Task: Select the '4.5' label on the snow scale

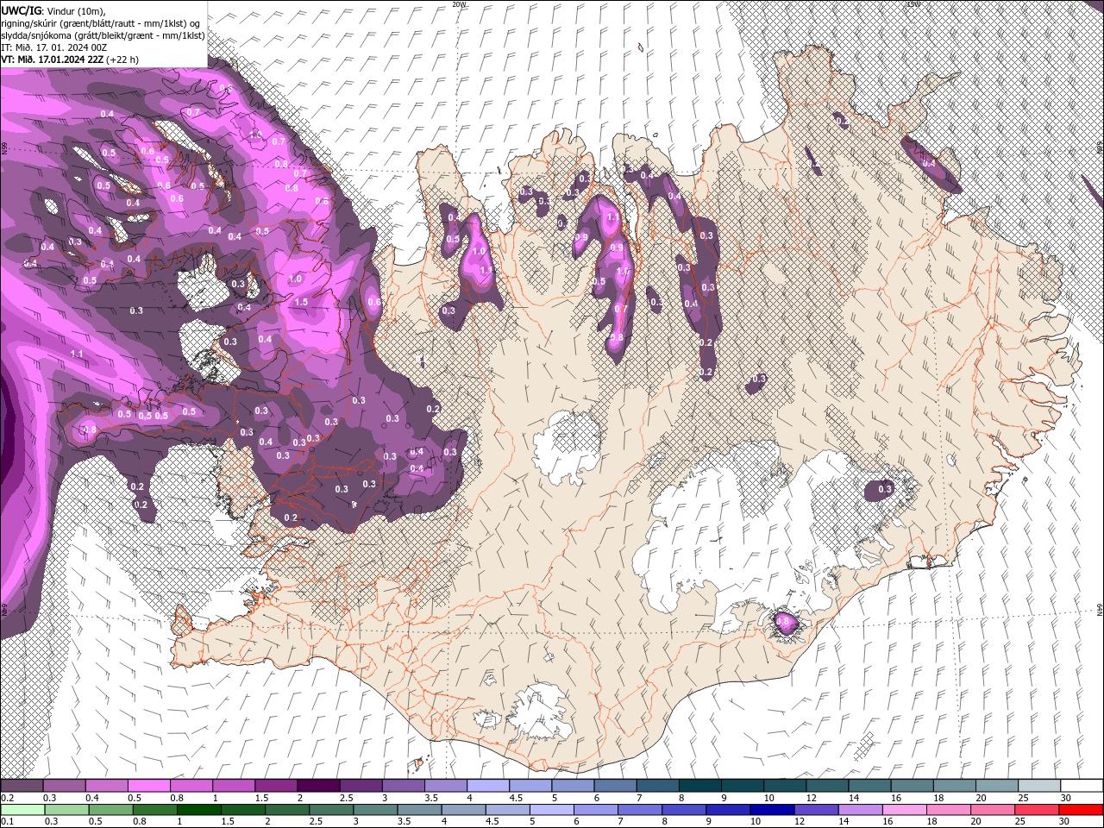Action: pyautogui.click(x=516, y=798)
